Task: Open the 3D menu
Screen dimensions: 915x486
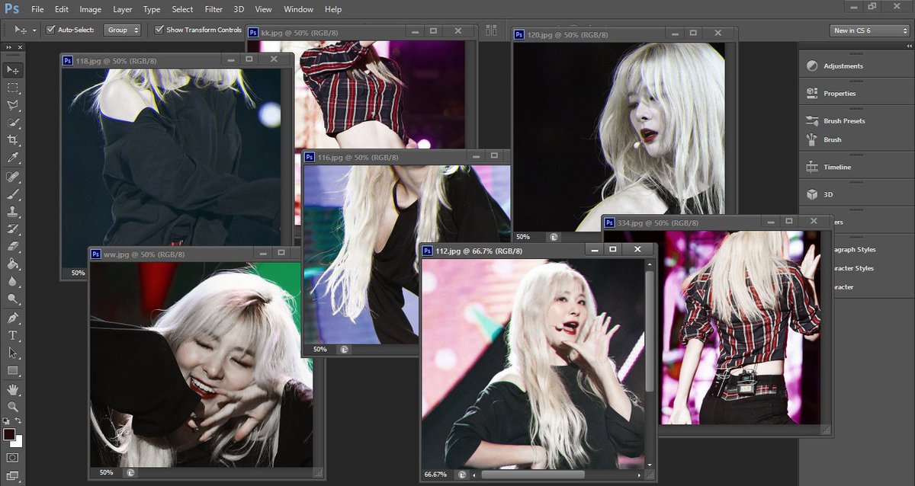Action: tap(239, 9)
